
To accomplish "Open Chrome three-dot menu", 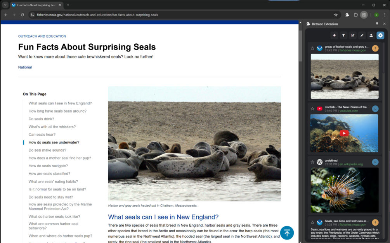I will 385,15.
